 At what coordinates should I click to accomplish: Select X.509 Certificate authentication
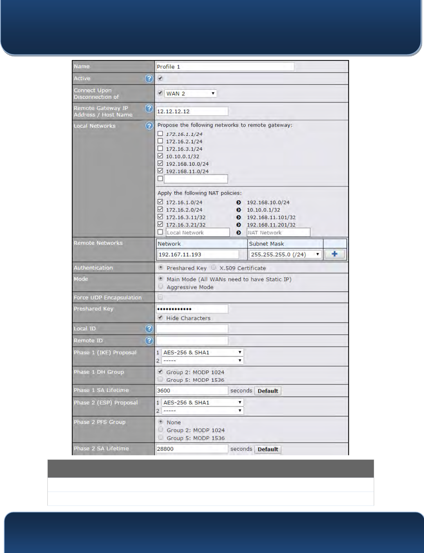click(213, 267)
